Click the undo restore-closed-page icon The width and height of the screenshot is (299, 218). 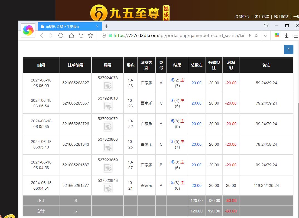81,36
